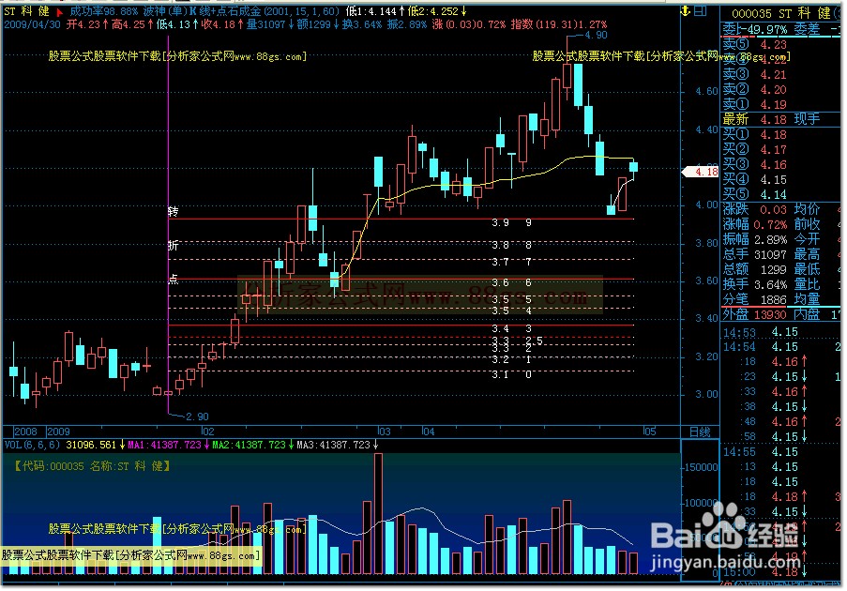The width and height of the screenshot is (847, 591).
Task: Click the date 2009/04/30 in info bar
Action: [33, 24]
